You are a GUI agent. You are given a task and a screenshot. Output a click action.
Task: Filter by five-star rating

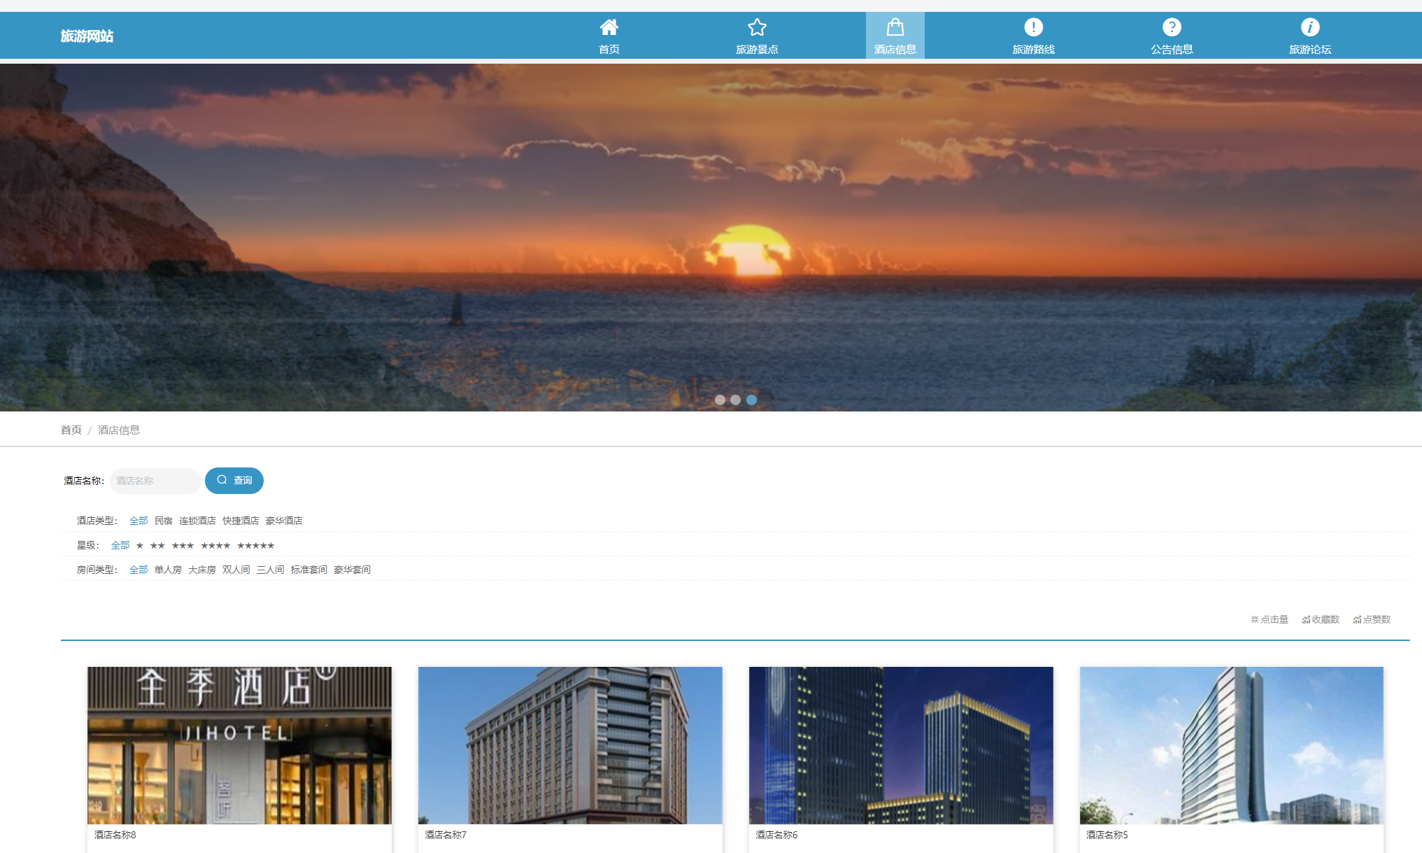pos(255,545)
